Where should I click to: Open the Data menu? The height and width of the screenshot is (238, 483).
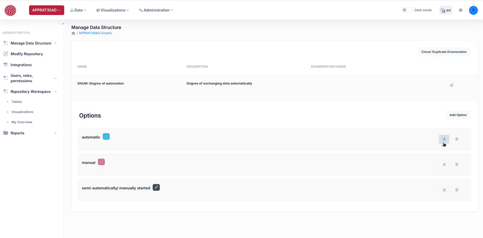click(78, 10)
